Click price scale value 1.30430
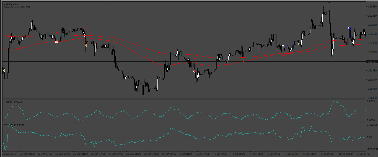Image resolution: width=378 pixels, height=157 pixels. [x=372, y=98]
